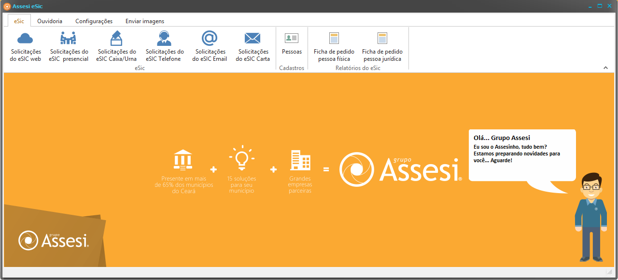Click the "Relatórios do eSic" group label
This screenshot has width=618, height=280.
358,68
